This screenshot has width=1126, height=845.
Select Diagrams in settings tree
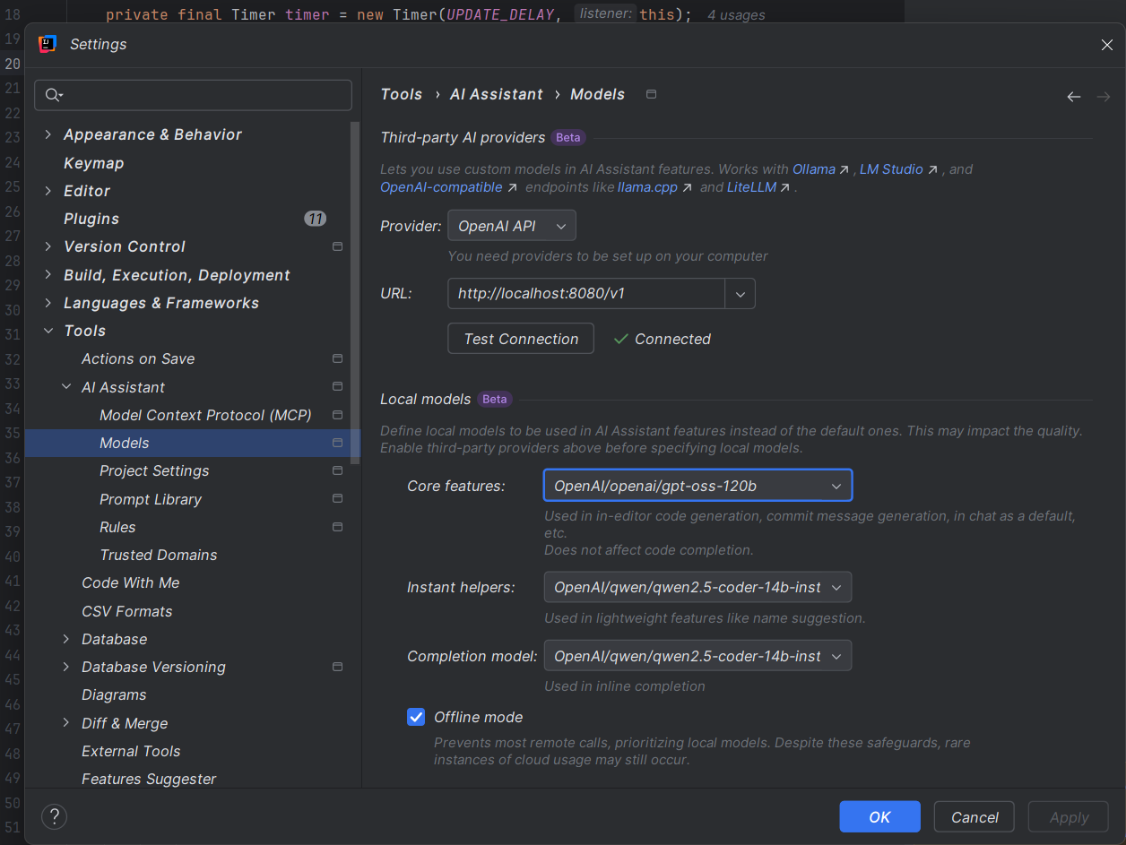coord(114,694)
